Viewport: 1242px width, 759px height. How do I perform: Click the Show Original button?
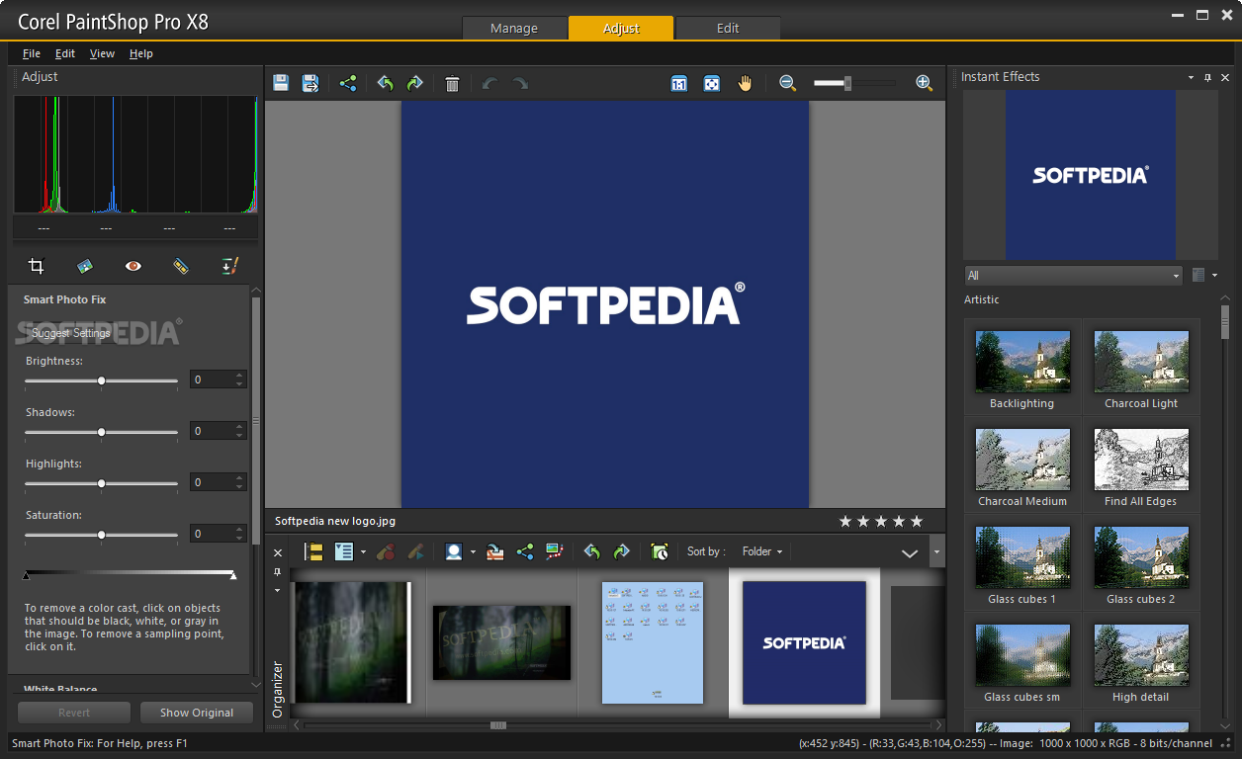(x=197, y=713)
